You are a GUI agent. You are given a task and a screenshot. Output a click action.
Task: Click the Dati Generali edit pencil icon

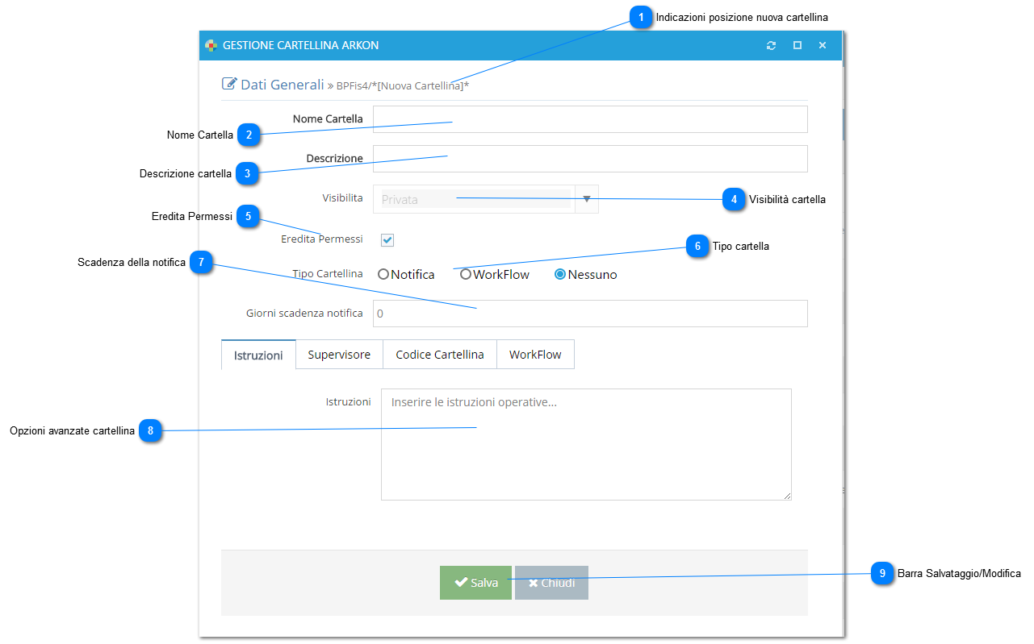tap(229, 84)
